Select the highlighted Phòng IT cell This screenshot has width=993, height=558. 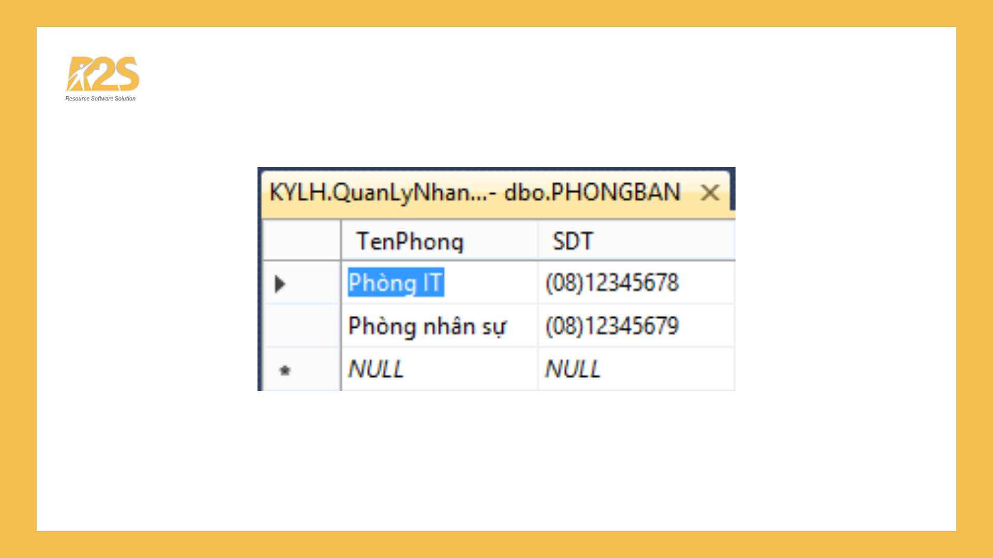pyautogui.click(x=397, y=283)
